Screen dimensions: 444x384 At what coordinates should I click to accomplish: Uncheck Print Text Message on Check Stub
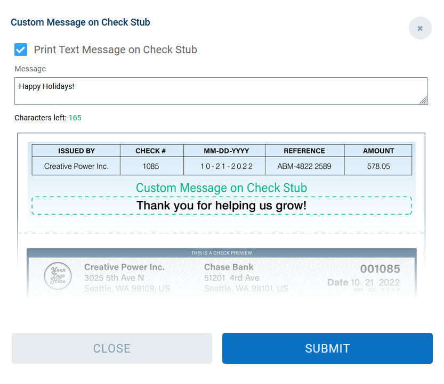pyautogui.click(x=21, y=50)
